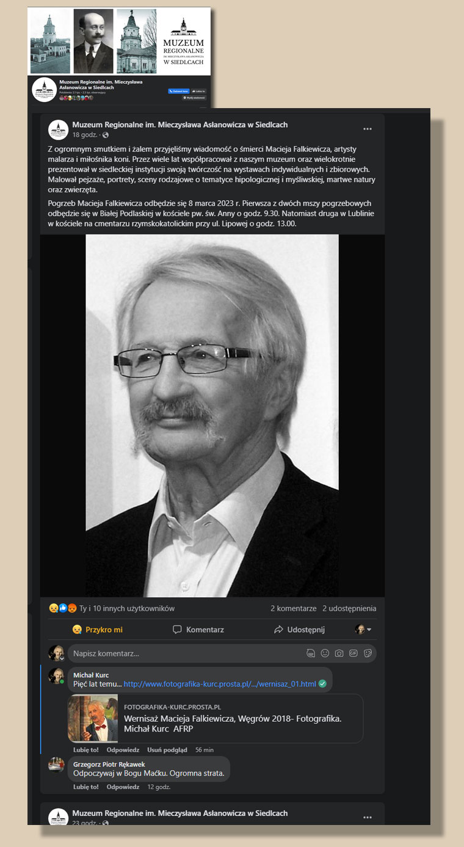Toggle Lubię to! on Grzegorz Piotr Rękawek's comment
The height and width of the screenshot is (847, 464).
click(x=86, y=787)
